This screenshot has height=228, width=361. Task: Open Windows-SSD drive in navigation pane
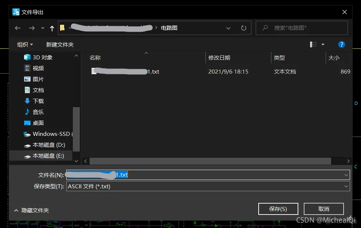click(48, 134)
